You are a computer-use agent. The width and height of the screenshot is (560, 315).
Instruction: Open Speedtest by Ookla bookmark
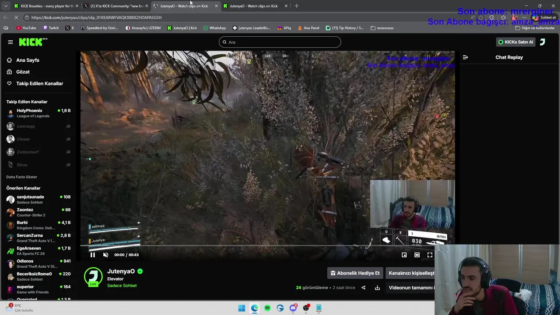coord(99,28)
